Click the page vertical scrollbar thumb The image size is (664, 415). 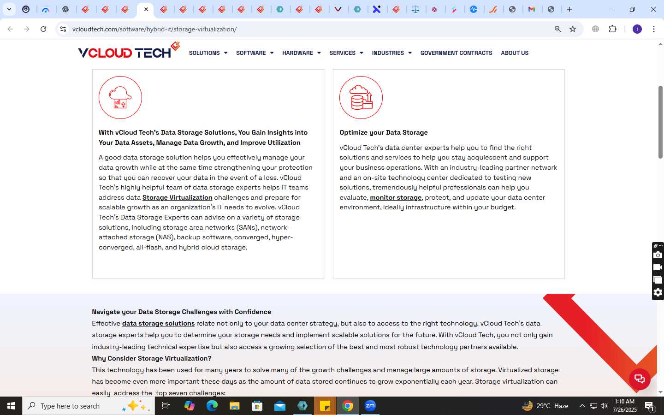[660, 122]
